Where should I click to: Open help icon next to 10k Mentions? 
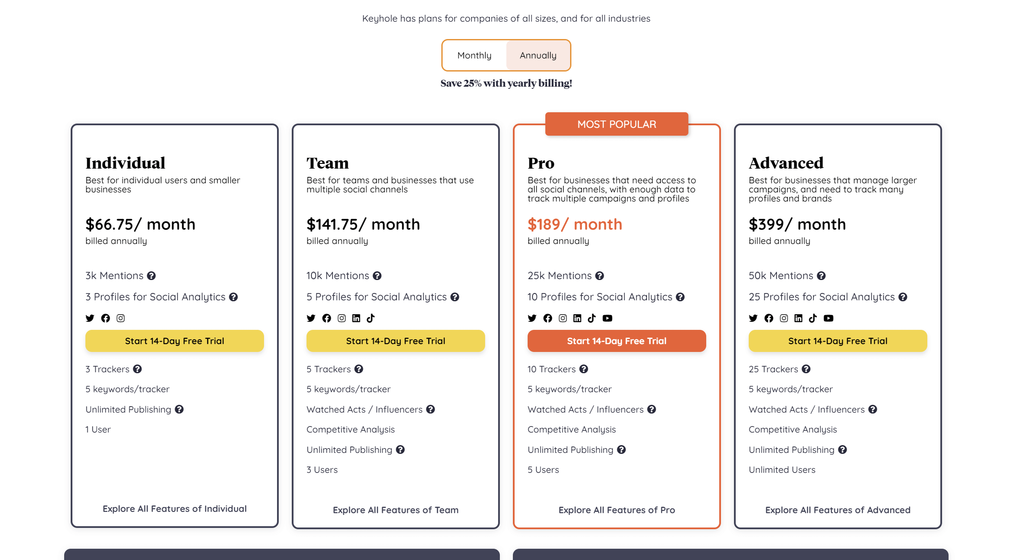[x=377, y=276]
